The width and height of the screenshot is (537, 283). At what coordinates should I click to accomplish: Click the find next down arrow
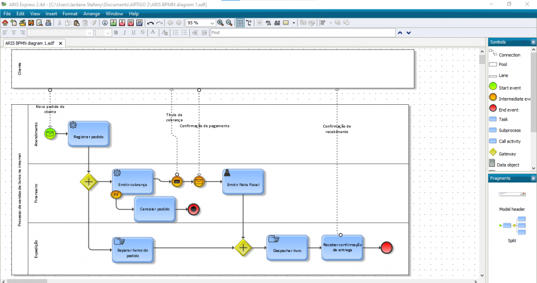[x=409, y=33]
